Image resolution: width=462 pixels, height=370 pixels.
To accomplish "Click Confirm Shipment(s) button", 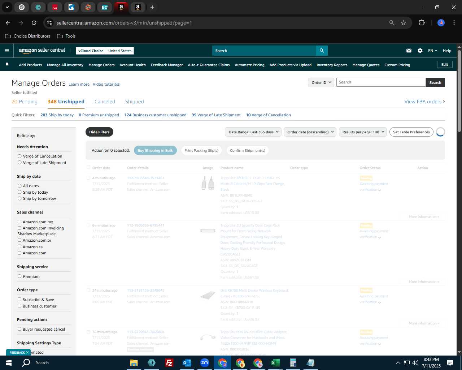I will tap(248, 150).
